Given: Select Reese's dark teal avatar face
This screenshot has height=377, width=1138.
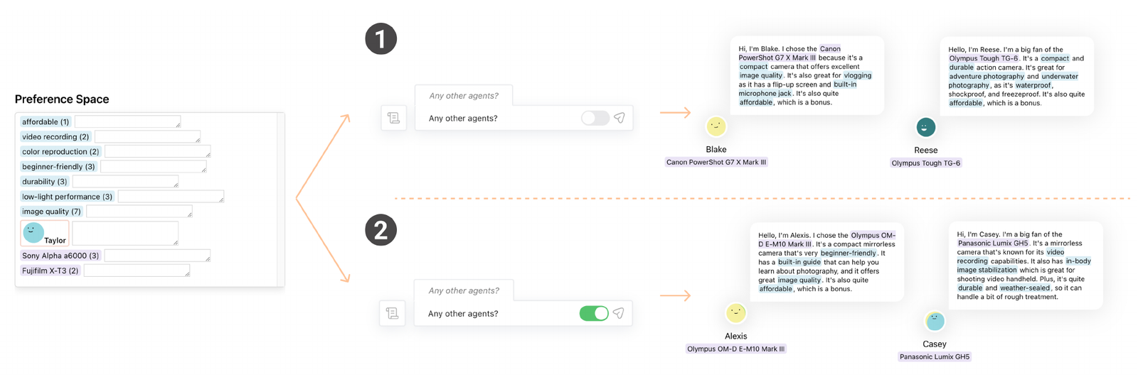Looking at the screenshot, I should 925,127.
